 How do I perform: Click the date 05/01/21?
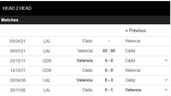click(x=18, y=51)
